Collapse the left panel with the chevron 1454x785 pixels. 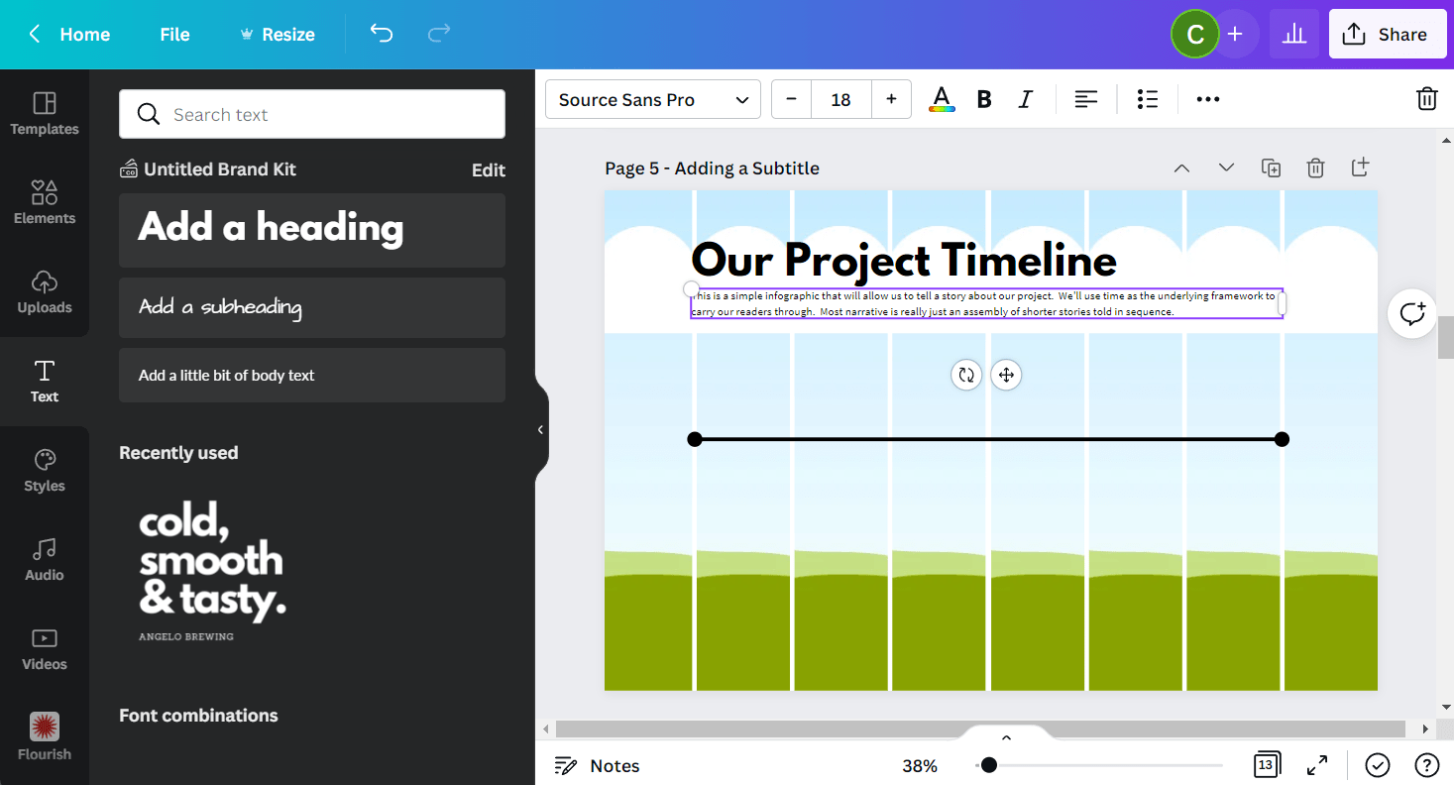point(539,428)
